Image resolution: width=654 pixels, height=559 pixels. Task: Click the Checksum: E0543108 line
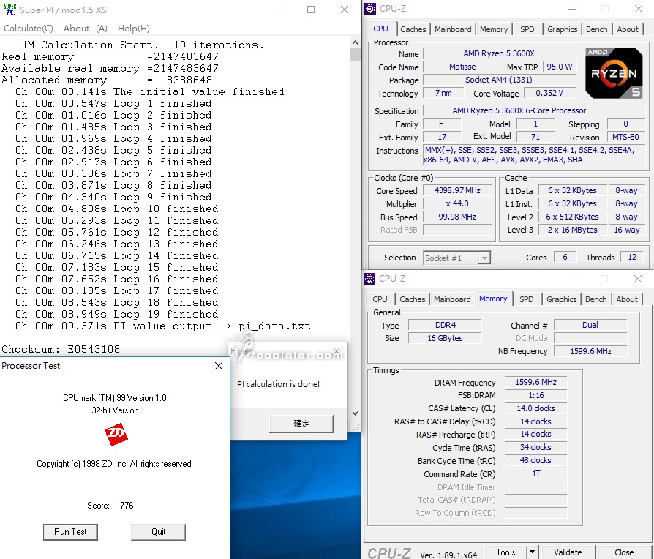[61, 349]
